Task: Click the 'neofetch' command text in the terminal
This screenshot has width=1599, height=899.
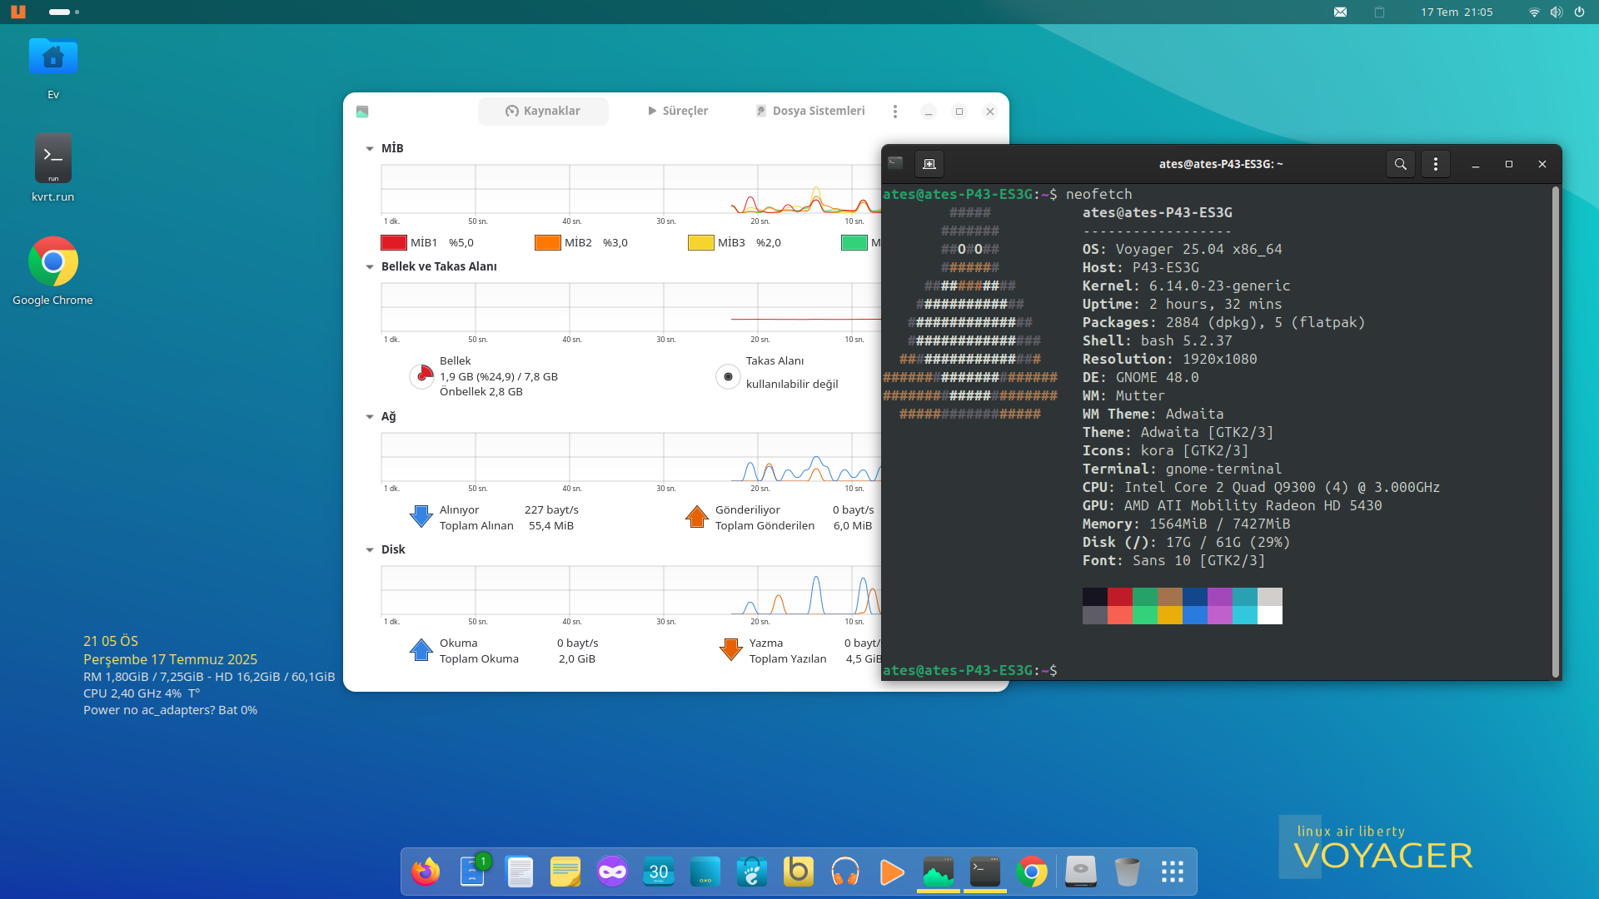Action: (x=1099, y=194)
